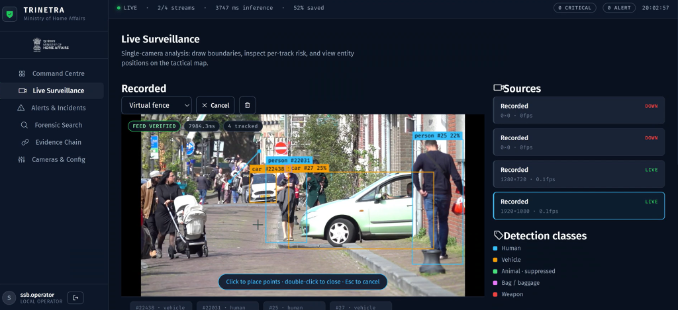The width and height of the screenshot is (678, 310).
Task: Click the trash icon to delete the boundary
Action: coord(248,105)
